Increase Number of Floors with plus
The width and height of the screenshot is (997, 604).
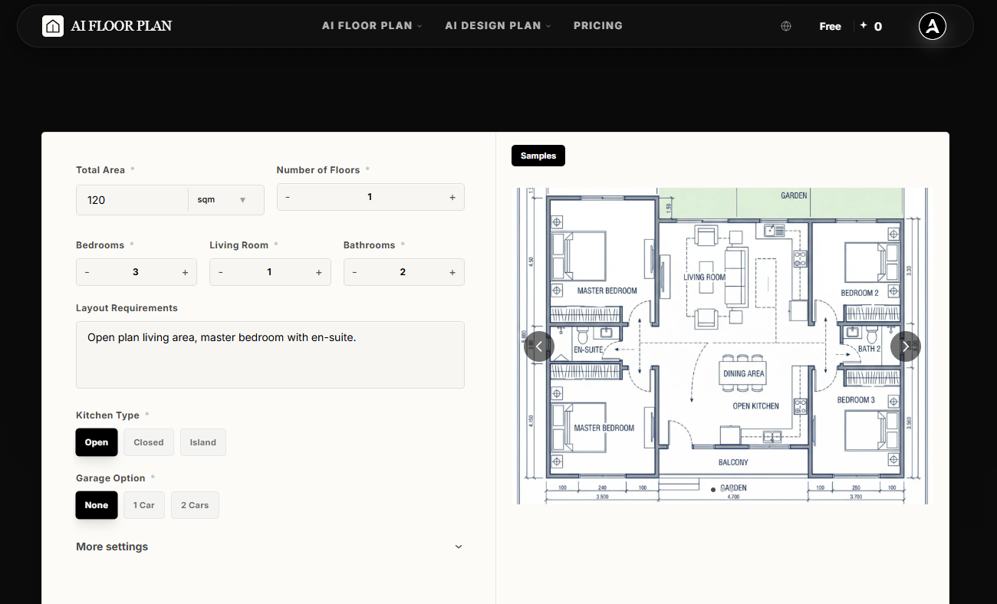click(452, 197)
